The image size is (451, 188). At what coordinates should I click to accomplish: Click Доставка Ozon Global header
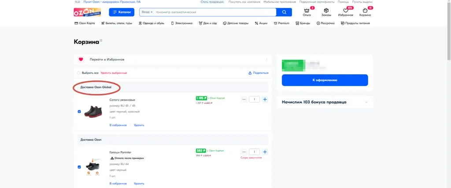click(x=96, y=87)
